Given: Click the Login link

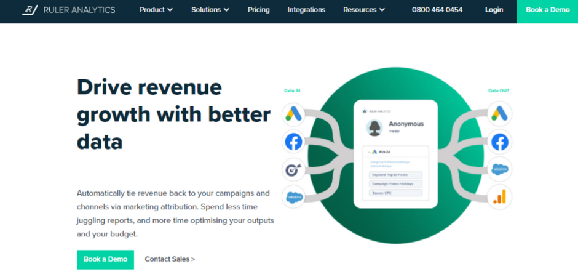Looking at the screenshot, I should (494, 10).
